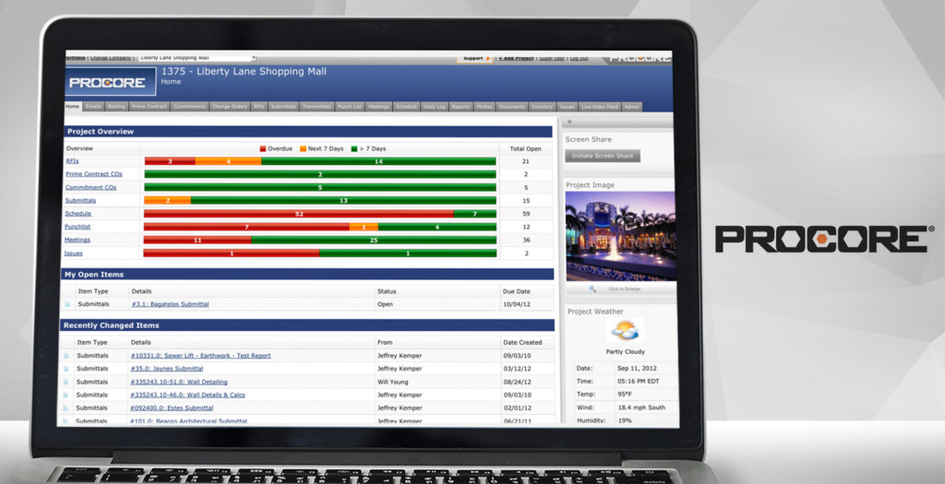Go to the Punch List tab
Screen dimensions: 945x484
(349, 107)
